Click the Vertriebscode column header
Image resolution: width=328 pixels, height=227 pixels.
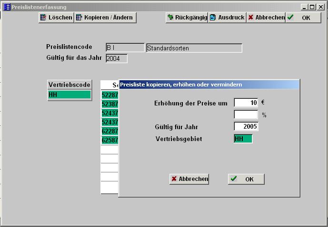(x=69, y=85)
